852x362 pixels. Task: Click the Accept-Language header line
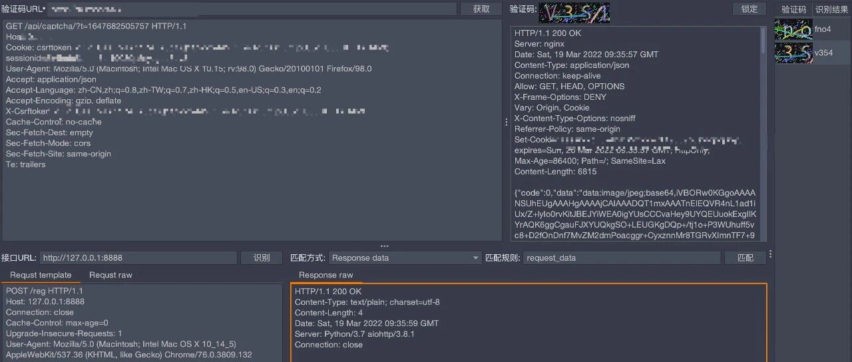[164, 90]
